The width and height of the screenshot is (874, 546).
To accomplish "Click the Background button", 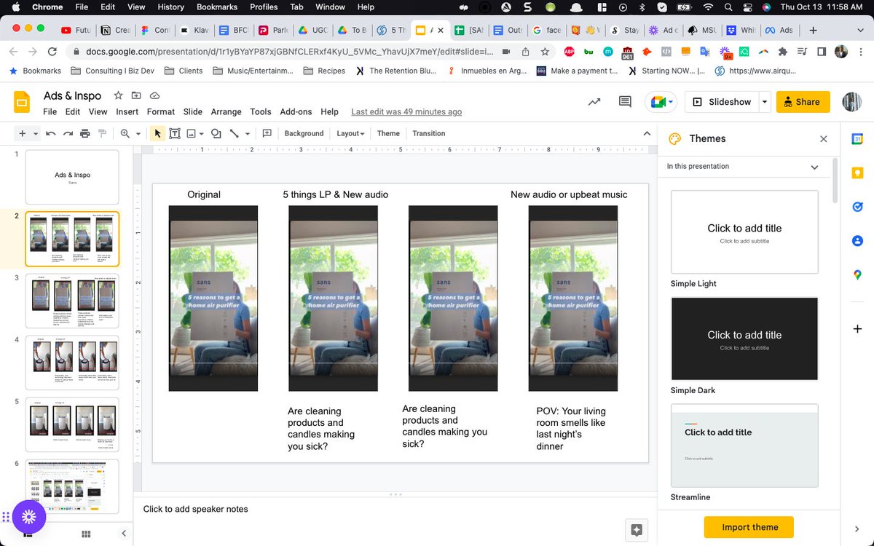I will point(304,133).
